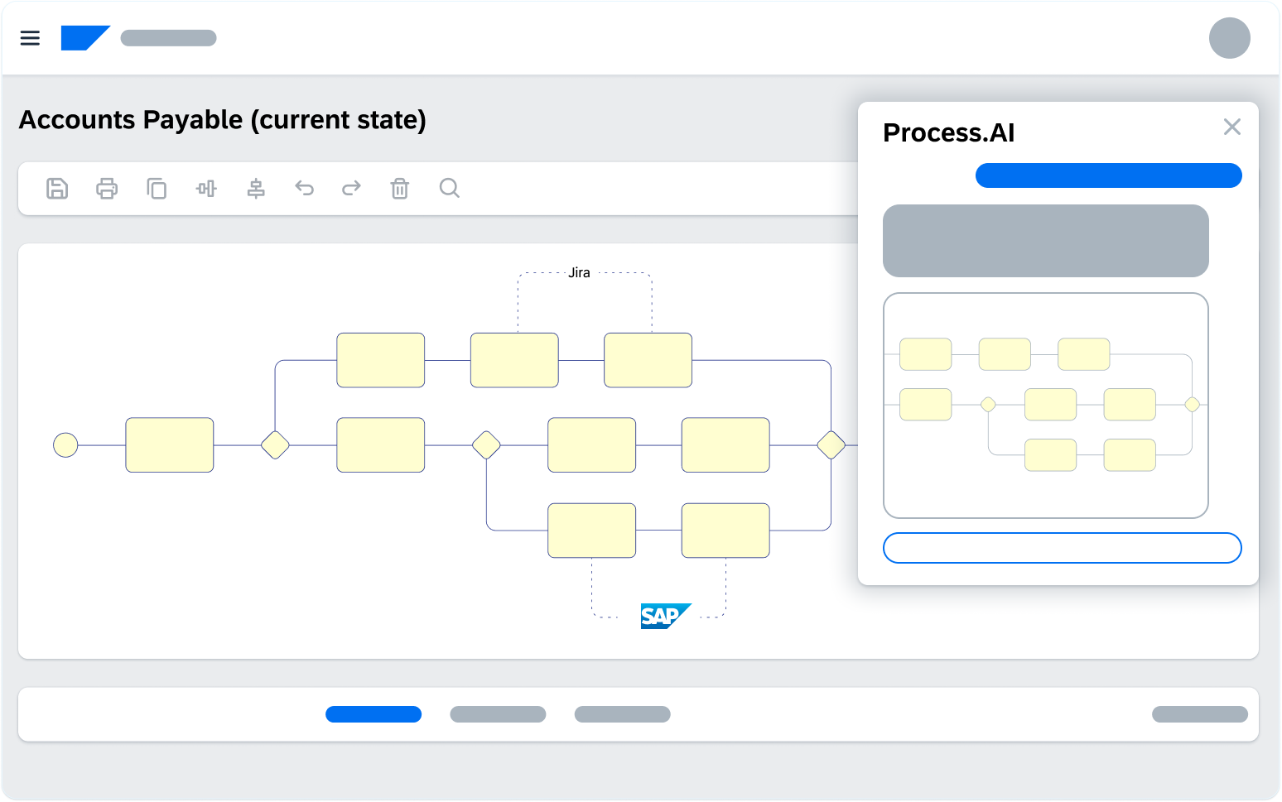Click the Copy icon in toolbar

[157, 189]
